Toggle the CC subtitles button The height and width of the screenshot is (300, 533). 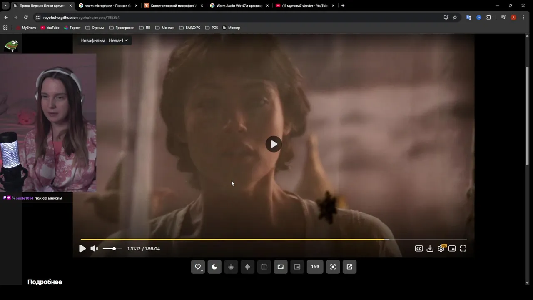[x=419, y=249]
